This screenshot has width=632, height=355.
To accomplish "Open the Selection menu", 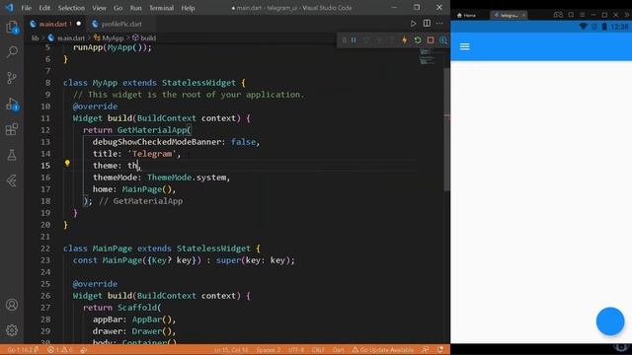I will pos(71,8).
